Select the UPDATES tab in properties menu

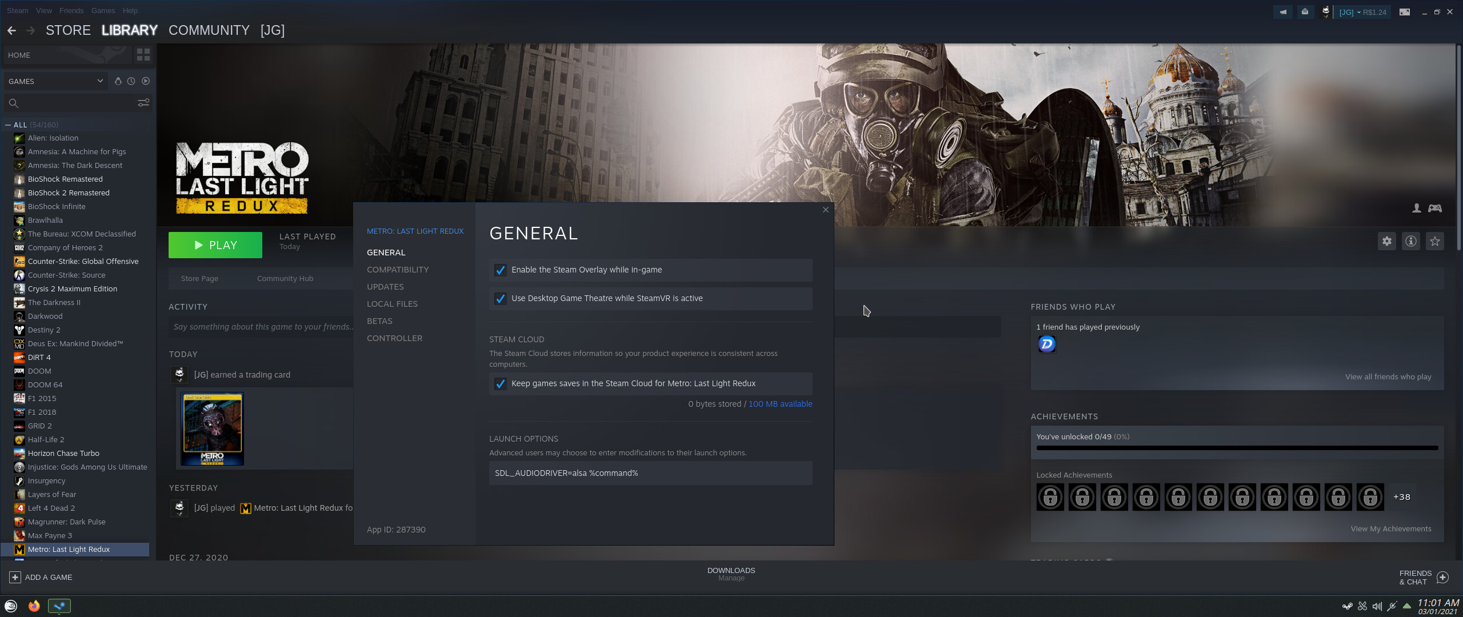click(385, 286)
